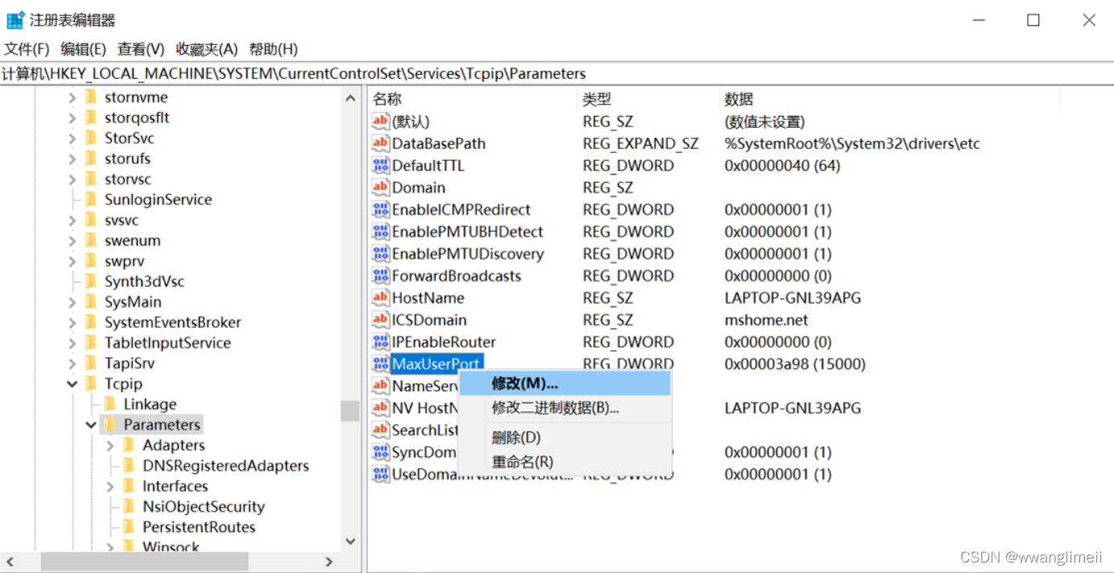Click the folder icon of Adapters key

129,445
